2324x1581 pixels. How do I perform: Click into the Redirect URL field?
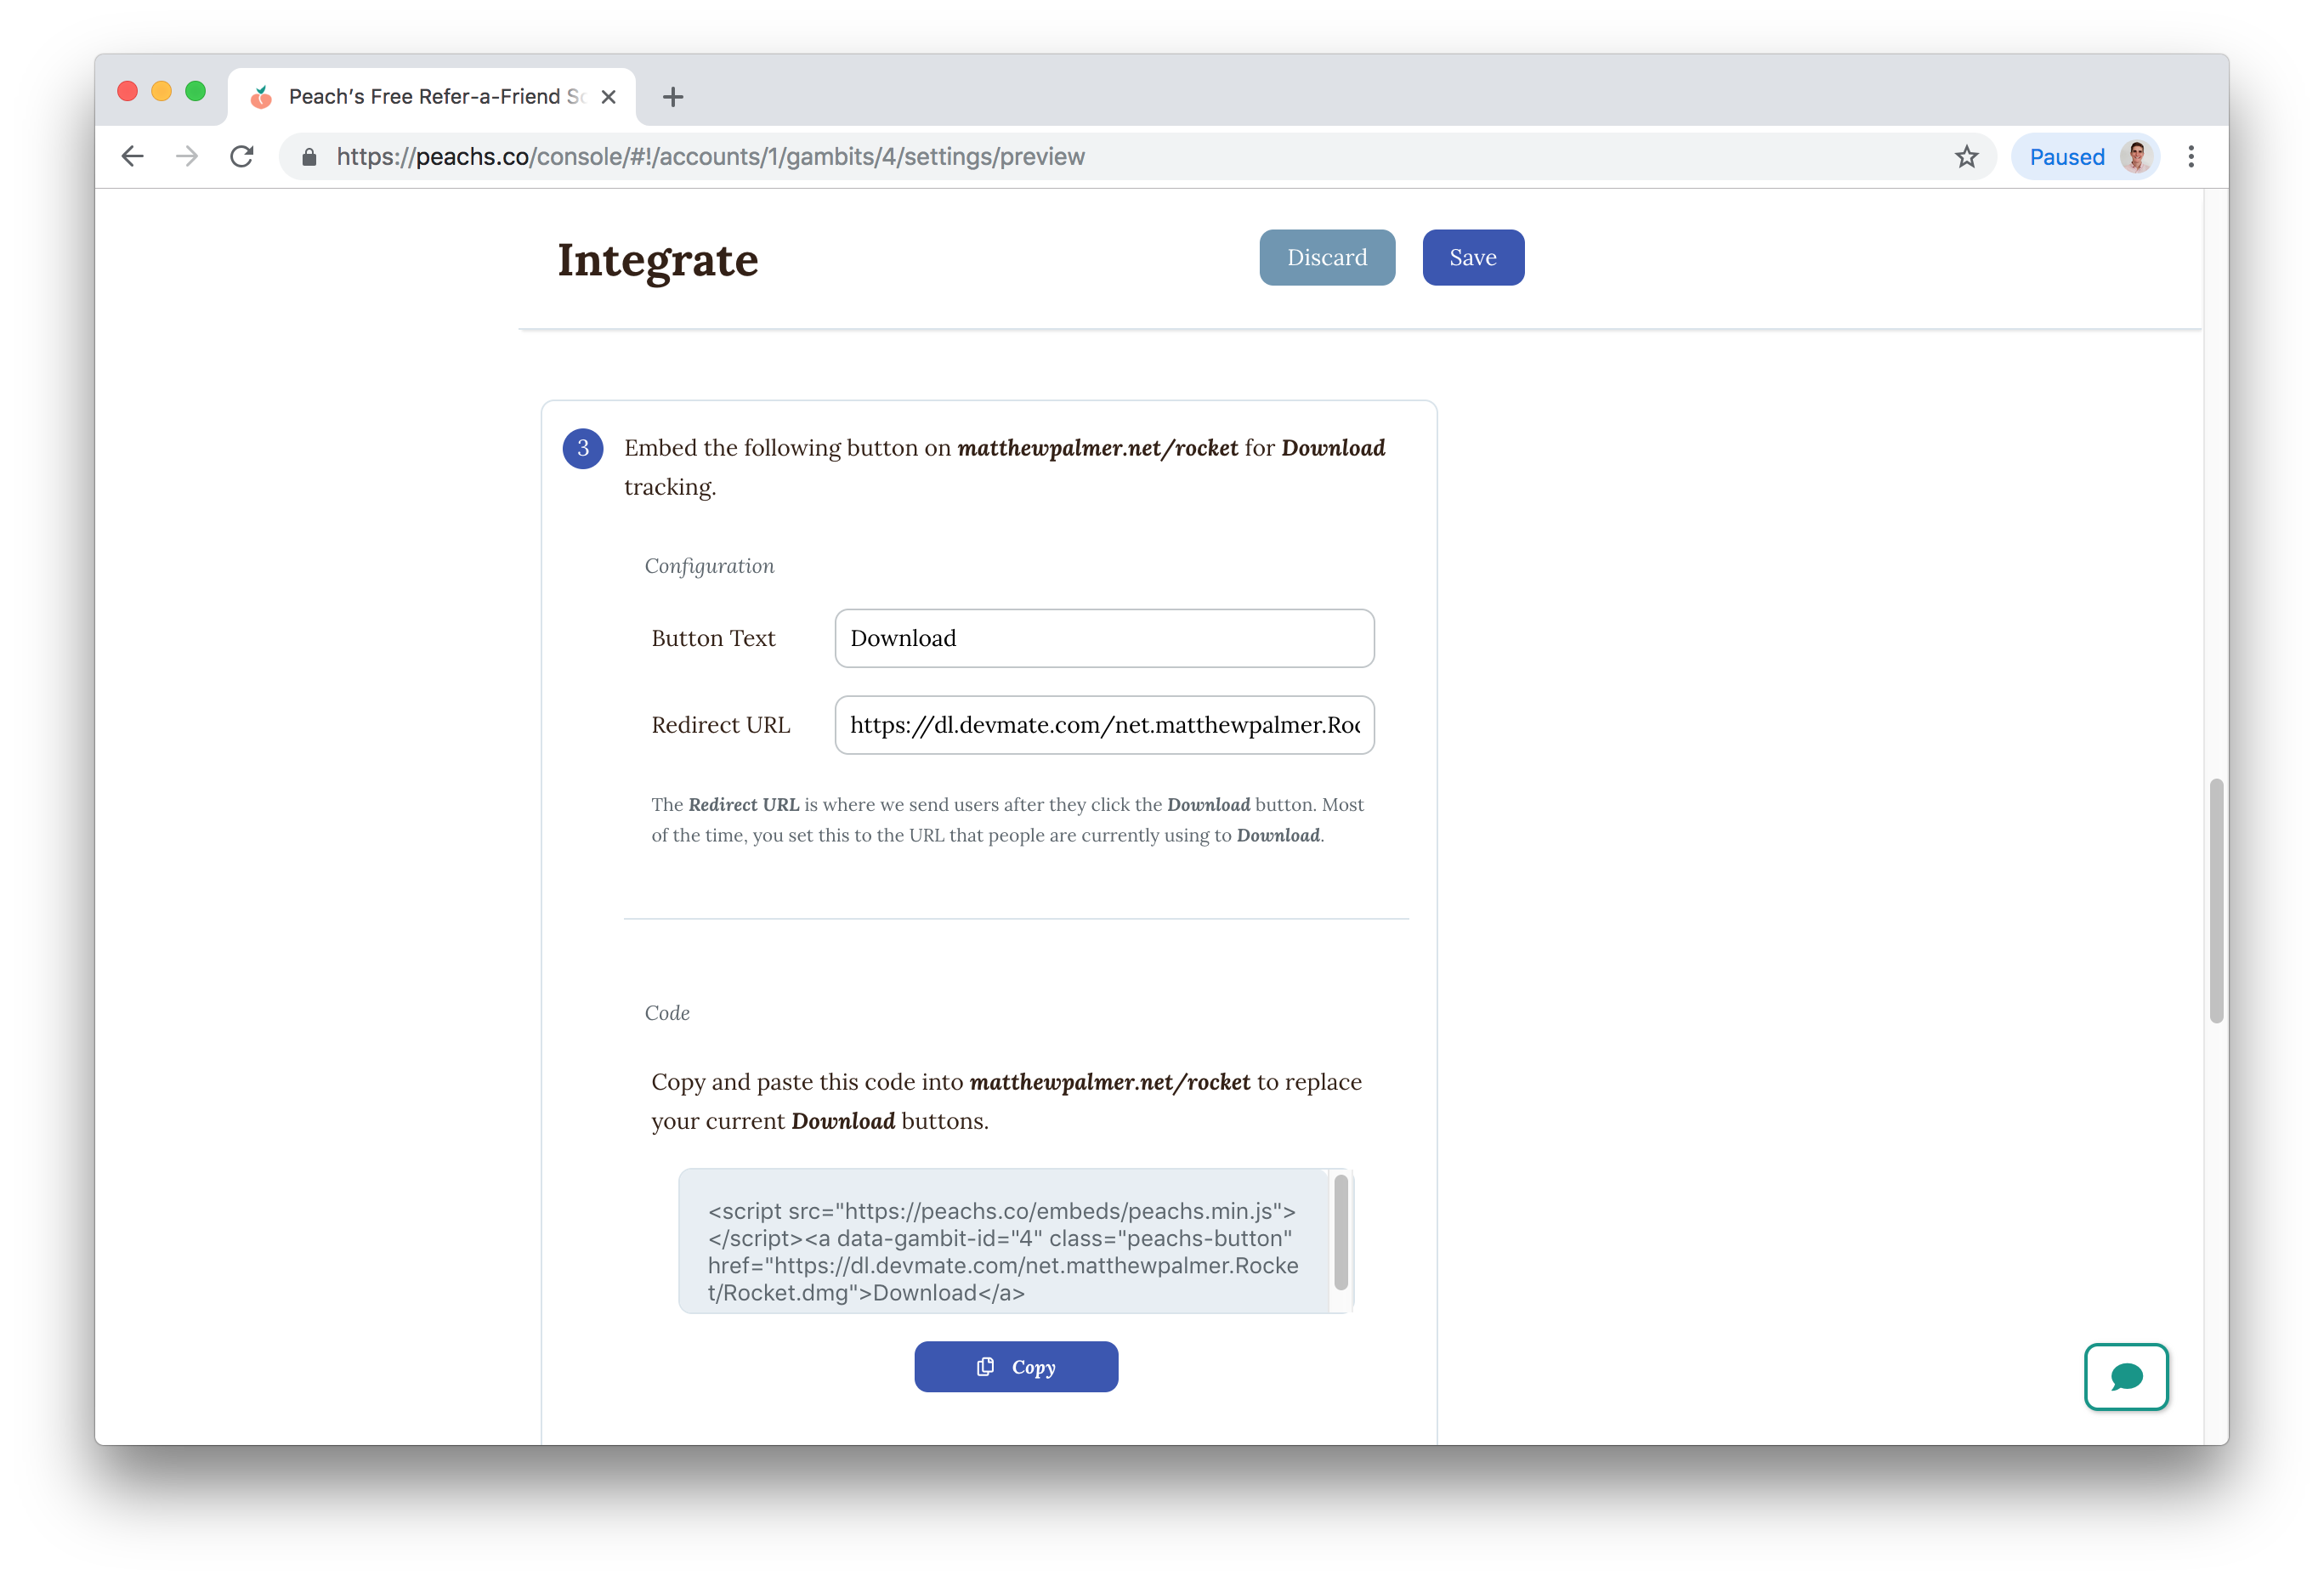coord(1103,725)
